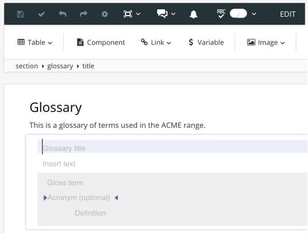Screen dimensions: 308x234
Task: Click the glossary description paragraph
Action: tap(117, 125)
